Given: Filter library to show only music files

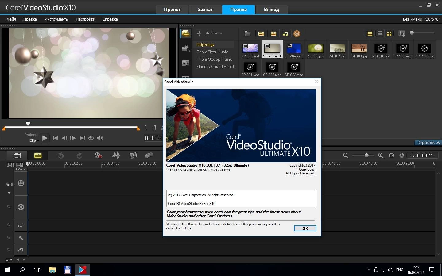Looking at the screenshot, I should coord(285,34).
